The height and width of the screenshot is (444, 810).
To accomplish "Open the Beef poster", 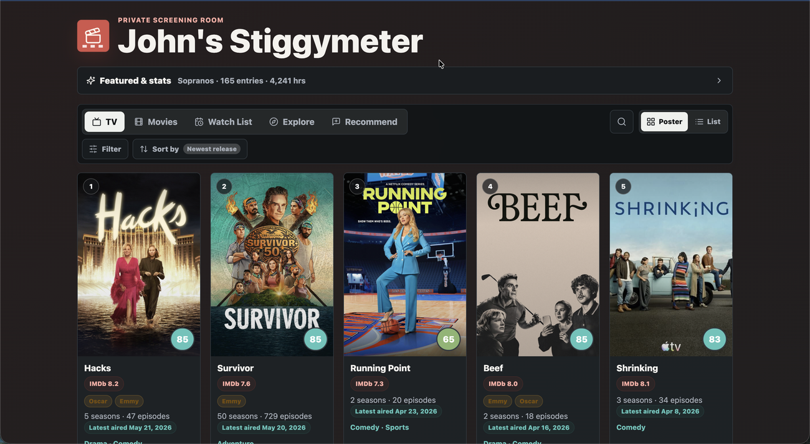I will coord(538,265).
